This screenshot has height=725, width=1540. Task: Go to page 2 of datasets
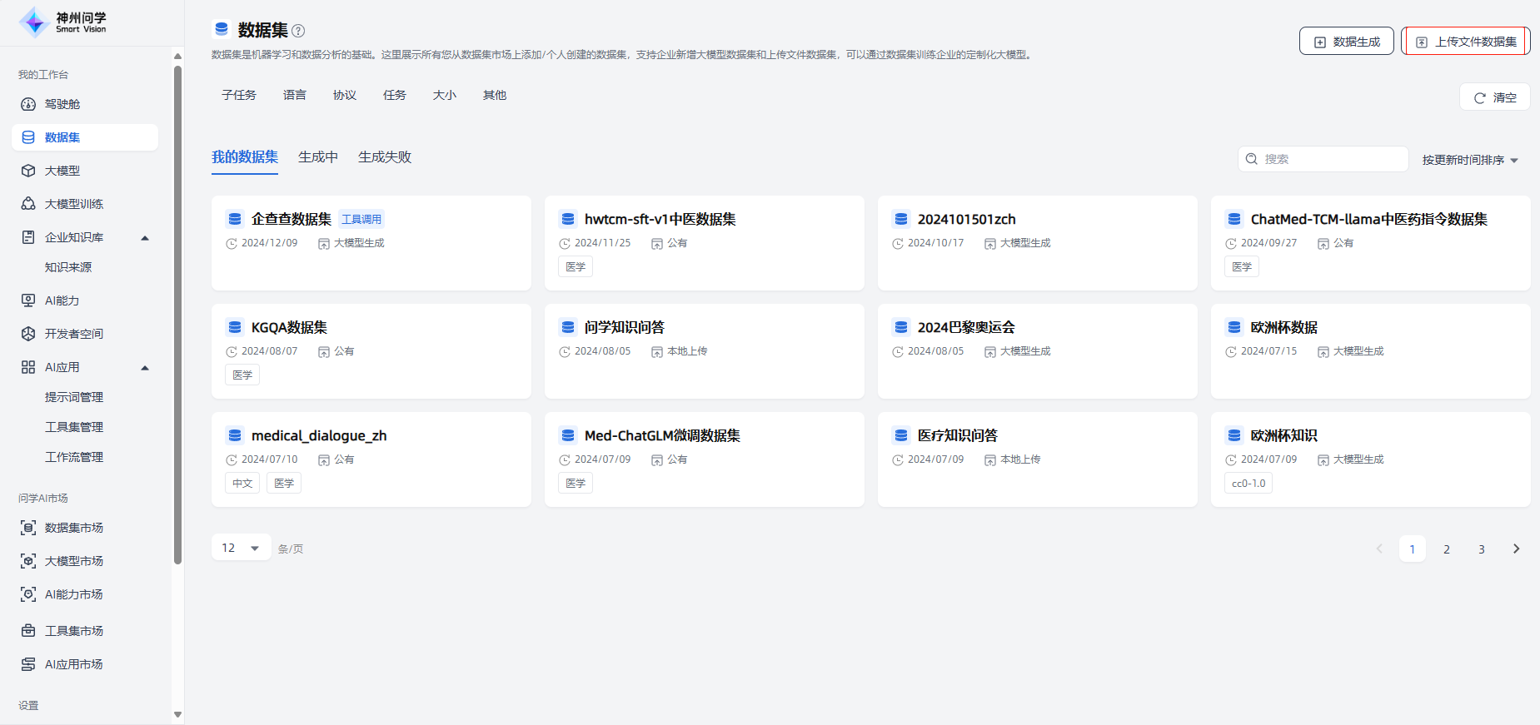(1447, 549)
